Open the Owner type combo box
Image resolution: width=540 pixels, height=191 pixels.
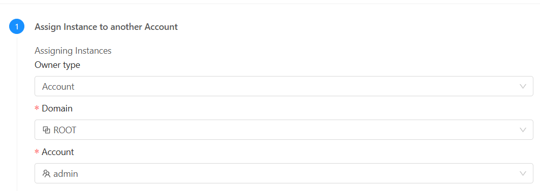[284, 86]
